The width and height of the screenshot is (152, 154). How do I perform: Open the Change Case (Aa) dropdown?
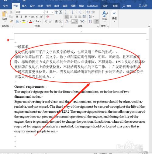(x=38, y=21)
